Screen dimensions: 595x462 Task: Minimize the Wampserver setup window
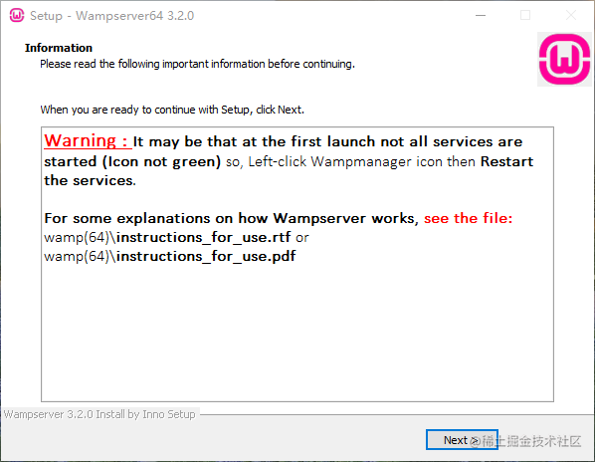pyautogui.click(x=481, y=16)
